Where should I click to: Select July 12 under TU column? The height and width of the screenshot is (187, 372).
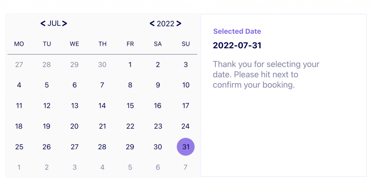click(x=46, y=106)
